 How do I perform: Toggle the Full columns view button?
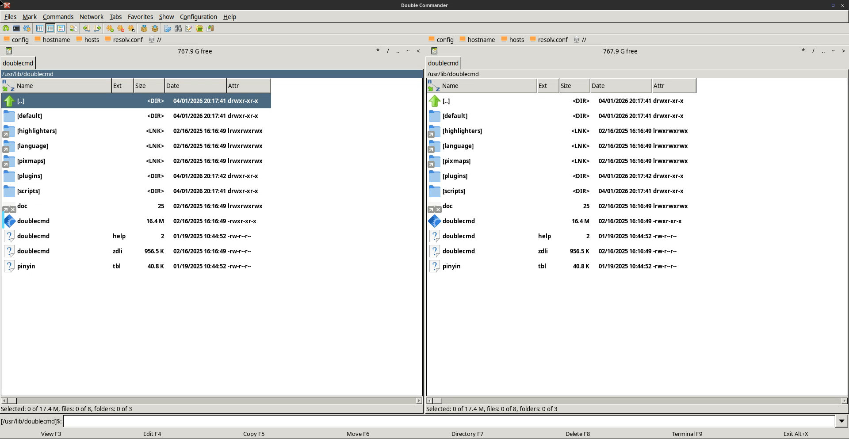point(50,28)
